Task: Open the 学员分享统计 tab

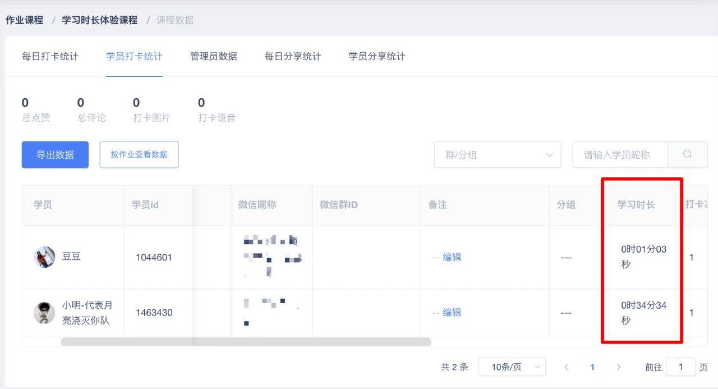Action: tap(377, 56)
